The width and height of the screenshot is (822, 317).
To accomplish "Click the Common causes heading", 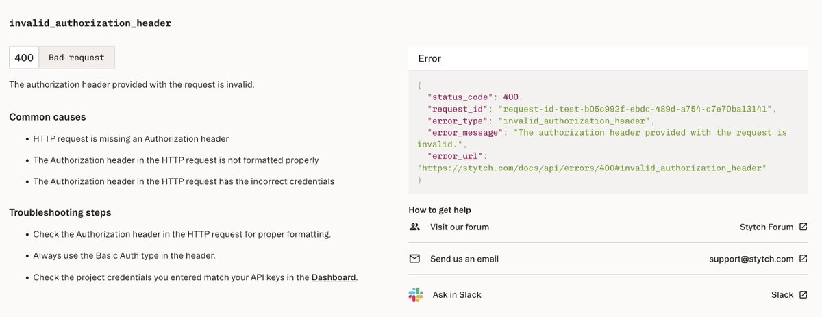I will pos(47,117).
